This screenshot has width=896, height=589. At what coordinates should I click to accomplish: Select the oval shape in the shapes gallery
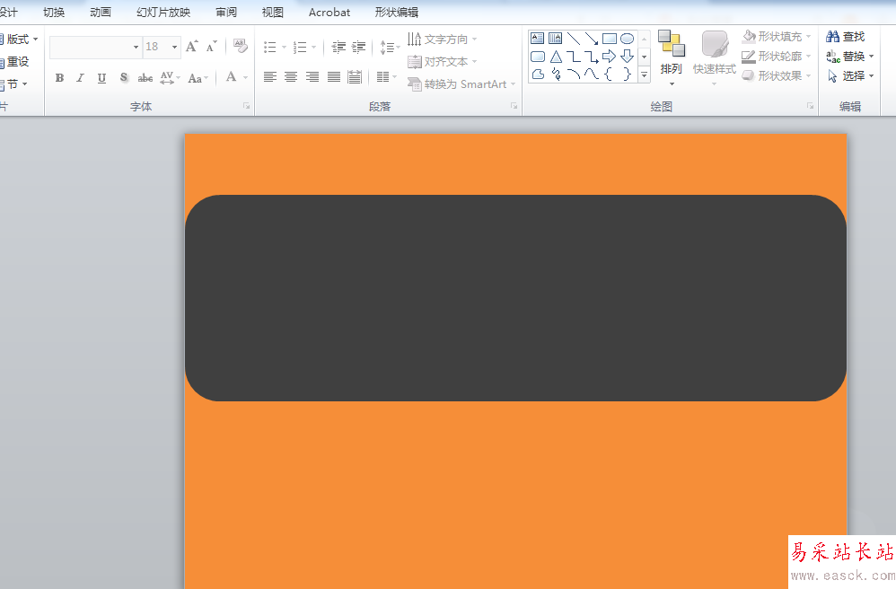tap(627, 39)
